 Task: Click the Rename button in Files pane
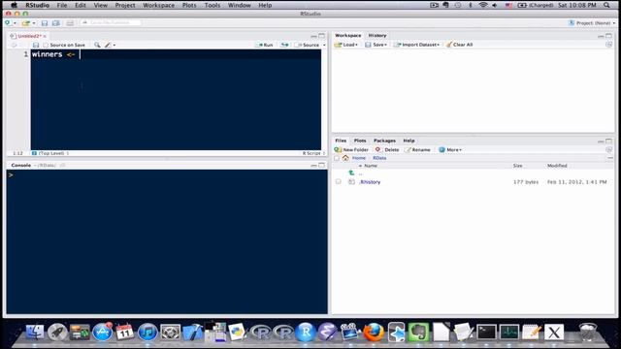pos(417,149)
